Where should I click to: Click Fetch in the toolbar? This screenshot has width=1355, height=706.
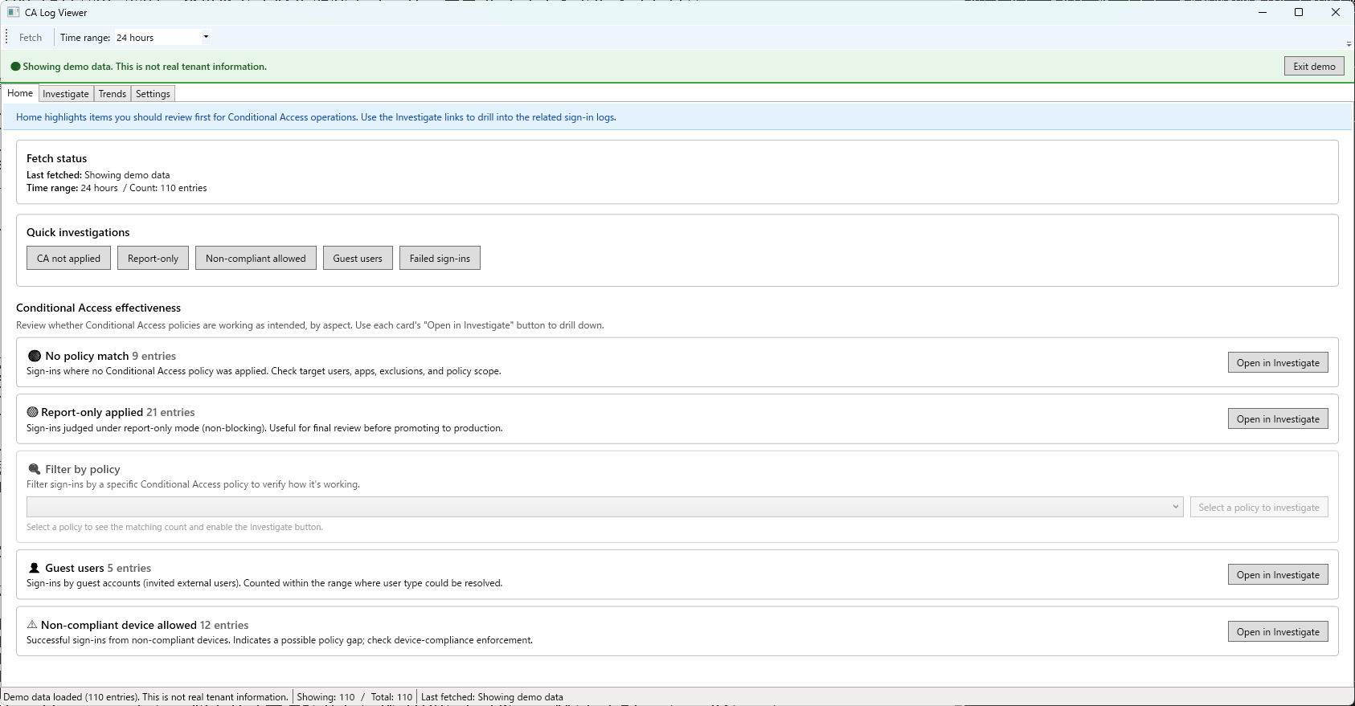(31, 38)
